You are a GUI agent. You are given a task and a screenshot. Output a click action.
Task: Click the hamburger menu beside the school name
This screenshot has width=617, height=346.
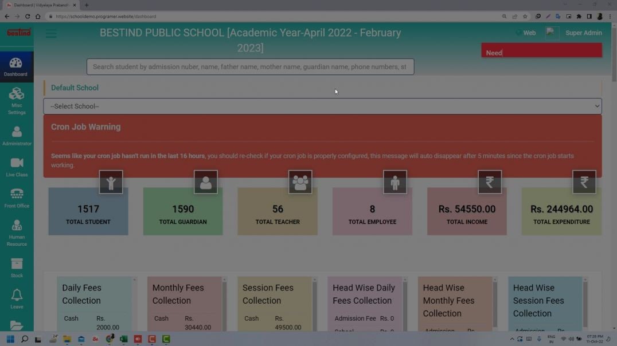(51, 33)
